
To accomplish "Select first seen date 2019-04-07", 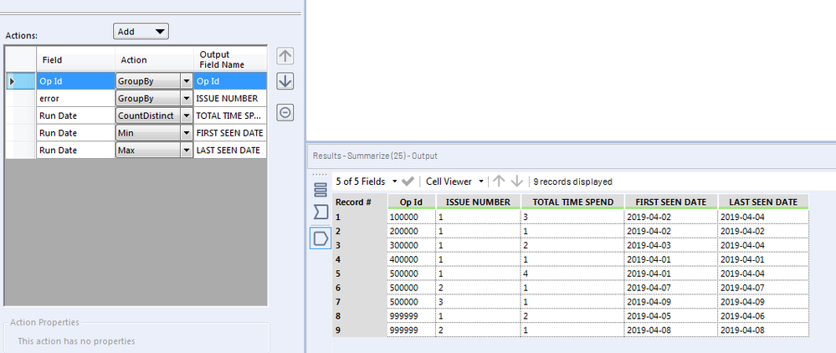I will (672, 288).
